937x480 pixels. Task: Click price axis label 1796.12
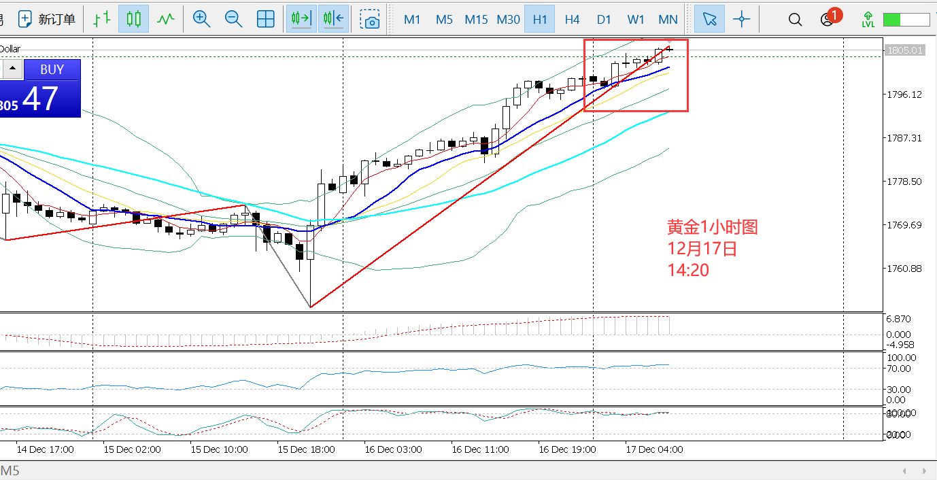pyautogui.click(x=904, y=95)
